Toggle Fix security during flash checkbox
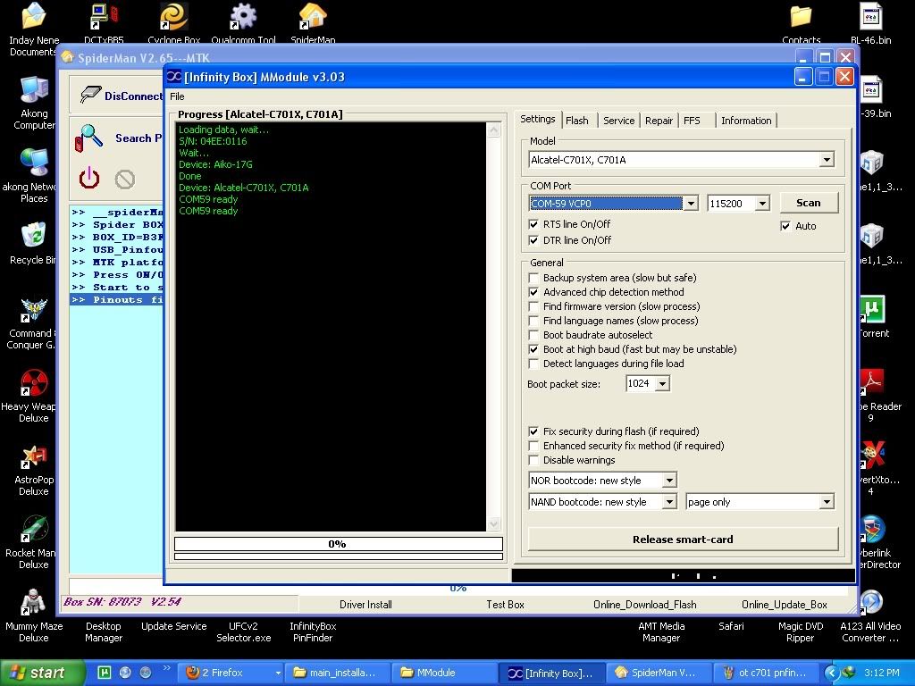The height and width of the screenshot is (686, 915). pos(533,431)
